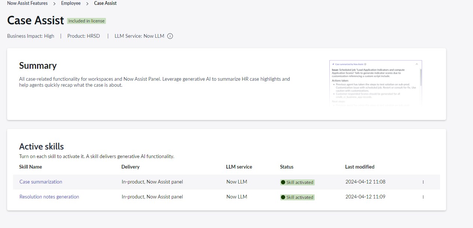
Task: Click the Active skills heading
Action: (x=42, y=147)
